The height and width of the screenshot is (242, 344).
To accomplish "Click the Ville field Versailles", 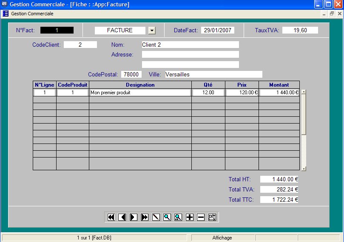I will pyautogui.click(x=214, y=74).
